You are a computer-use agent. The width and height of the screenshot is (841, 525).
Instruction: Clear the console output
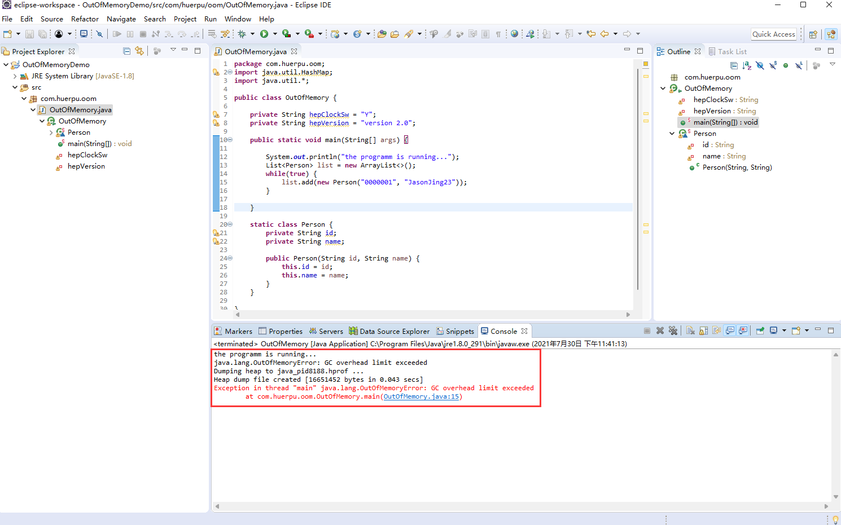(690, 331)
